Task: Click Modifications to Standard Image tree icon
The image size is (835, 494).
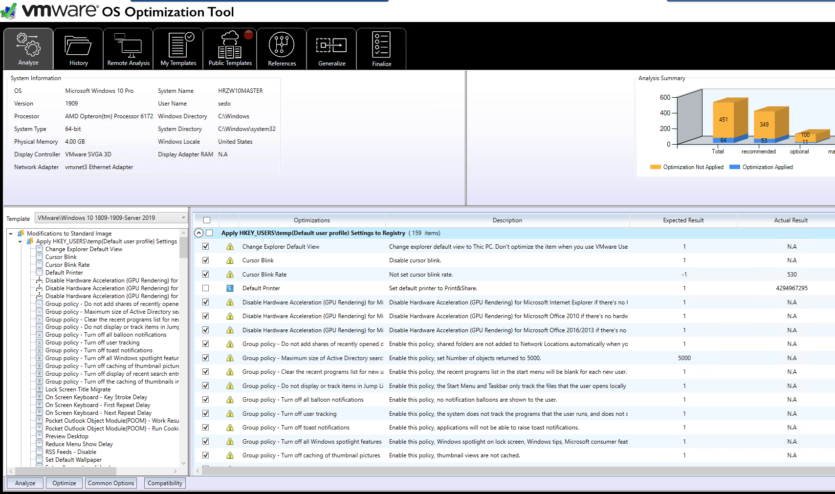Action: (21, 234)
